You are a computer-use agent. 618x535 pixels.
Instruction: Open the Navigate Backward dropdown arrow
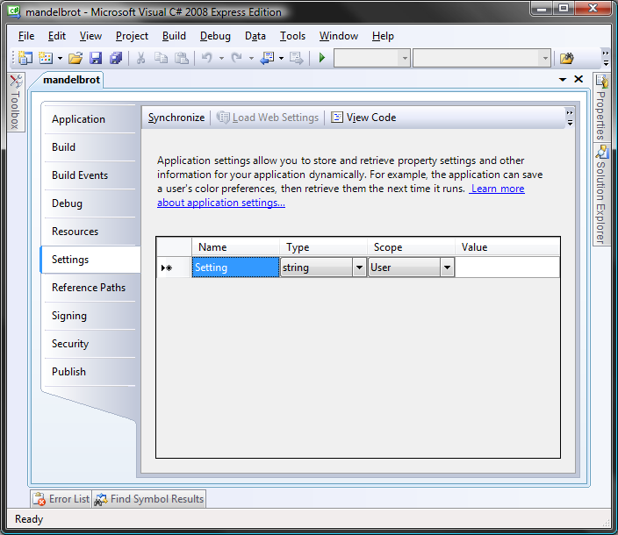282,58
